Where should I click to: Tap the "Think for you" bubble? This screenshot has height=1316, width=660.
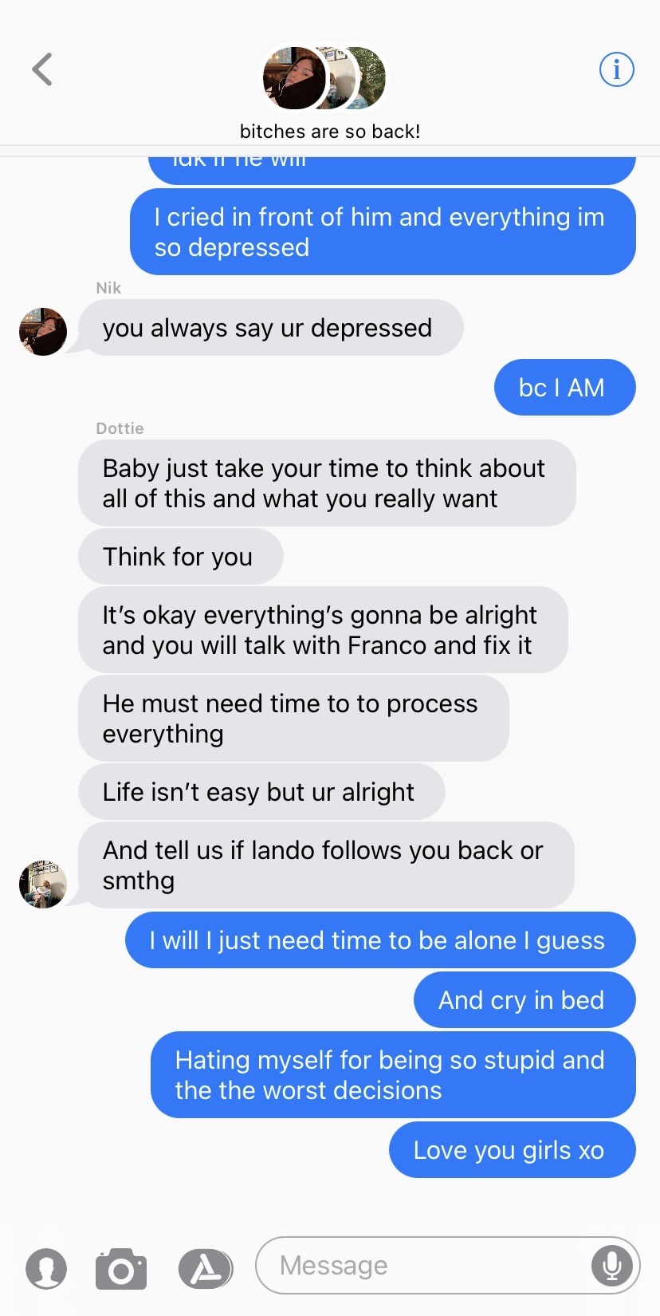(181, 556)
